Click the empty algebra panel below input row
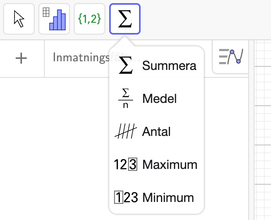Viewport: 271px width, 220px height. (55, 149)
